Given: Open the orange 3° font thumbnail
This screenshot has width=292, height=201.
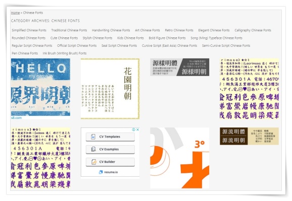Looking at the screenshot, I should click(x=179, y=158).
